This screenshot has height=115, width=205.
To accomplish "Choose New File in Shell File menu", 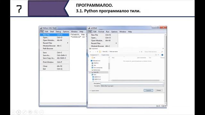I will click(x=54, y=35).
